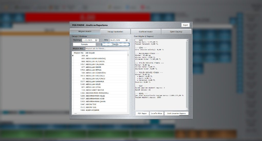Click the Adı Soyadı column header
This screenshot has height=141, width=262.
pos(90,53)
